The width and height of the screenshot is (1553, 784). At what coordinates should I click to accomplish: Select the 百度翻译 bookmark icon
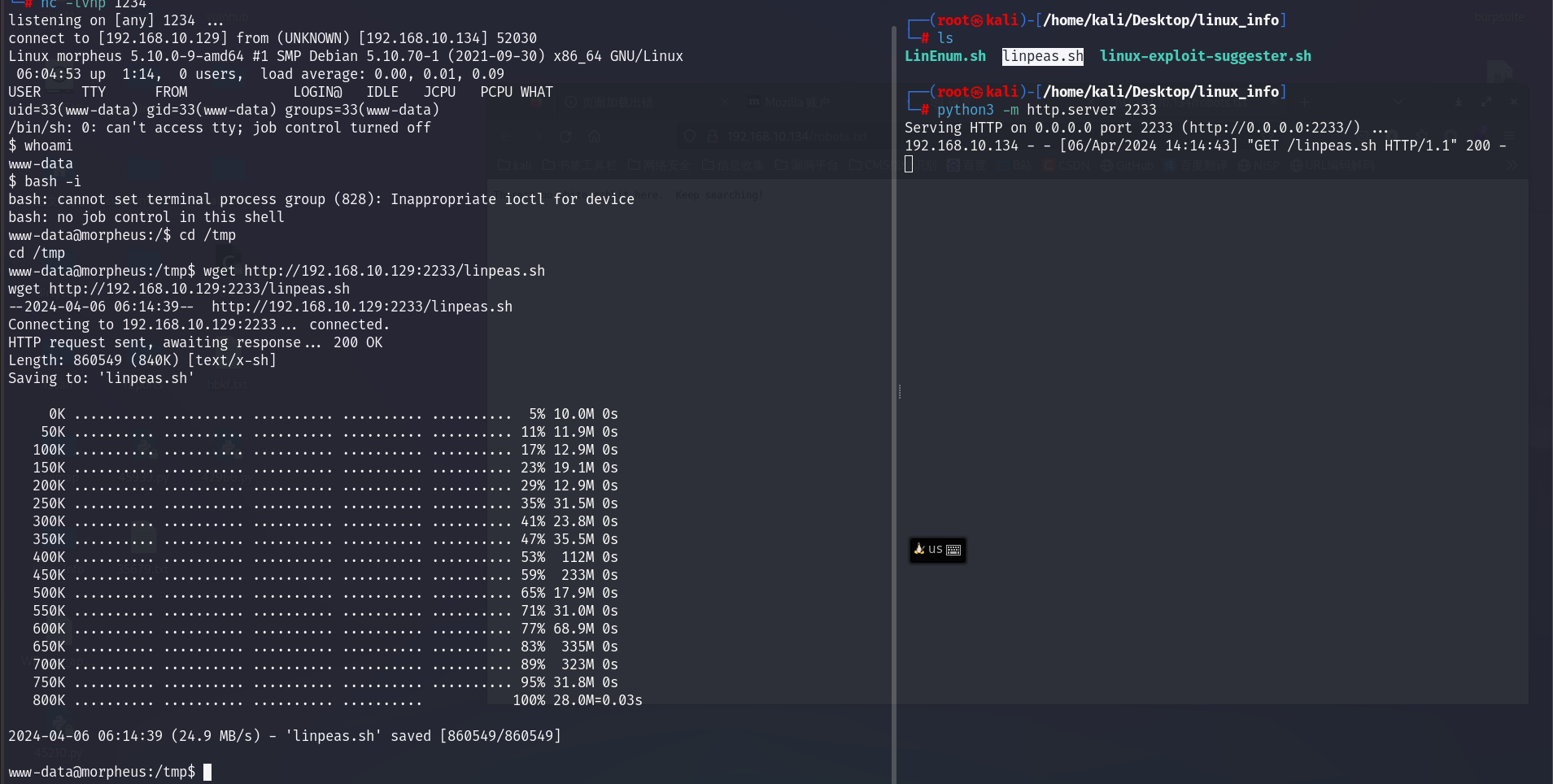[1168, 164]
